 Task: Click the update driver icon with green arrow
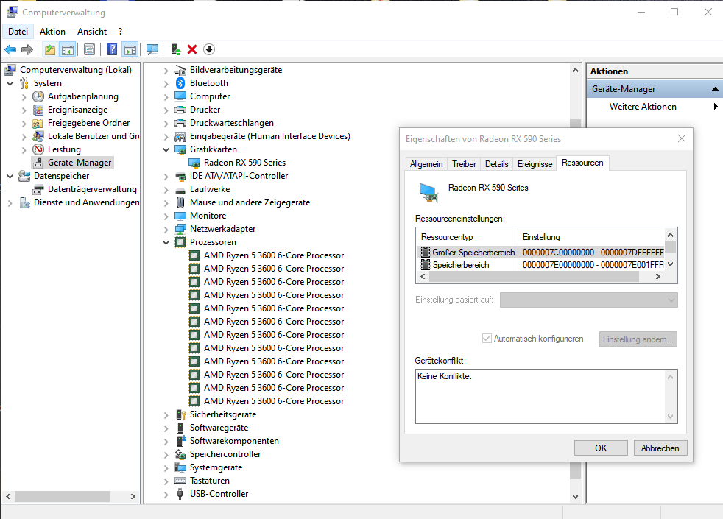click(x=176, y=49)
